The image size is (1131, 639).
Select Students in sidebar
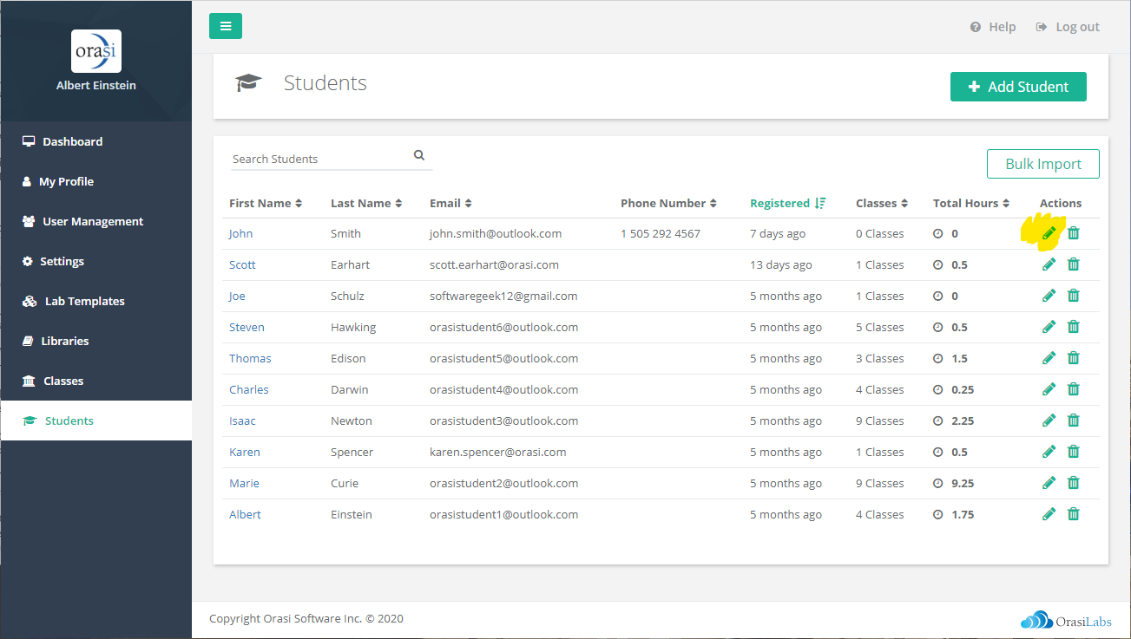tap(96, 421)
